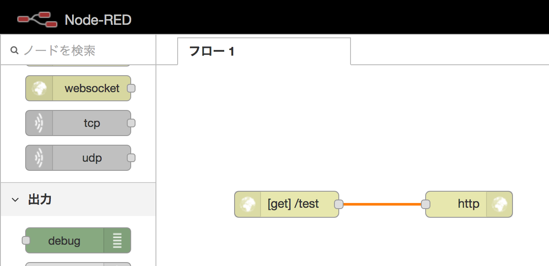Viewport: 549px width, 266px height.
Task: Select the http node on the canvas
Action: pyautogui.click(x=467, y=204)
